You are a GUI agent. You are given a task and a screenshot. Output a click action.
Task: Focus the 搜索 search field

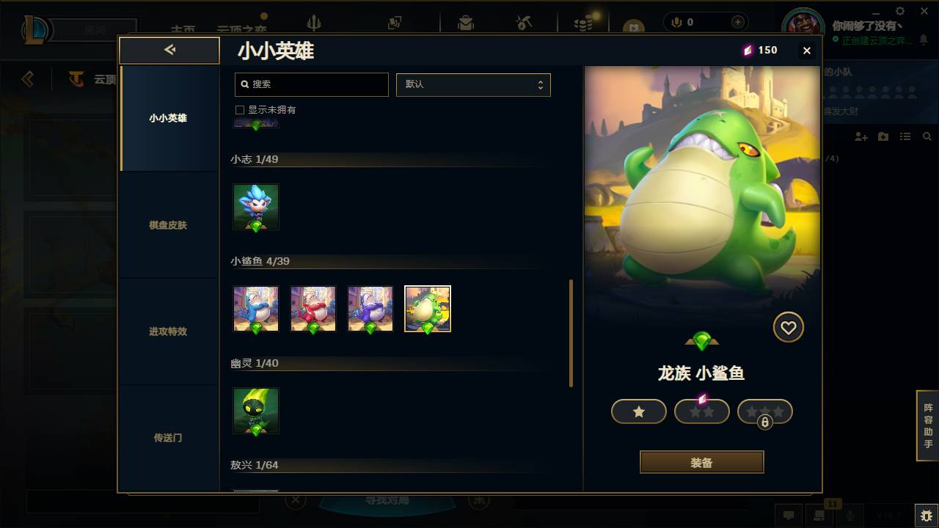(x=312, y=84)
